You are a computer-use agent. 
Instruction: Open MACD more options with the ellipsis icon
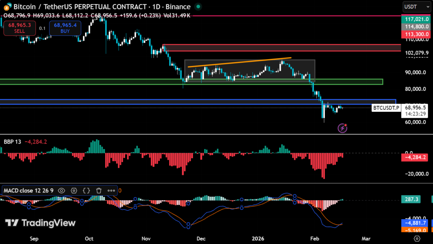(x=111, y=191)
